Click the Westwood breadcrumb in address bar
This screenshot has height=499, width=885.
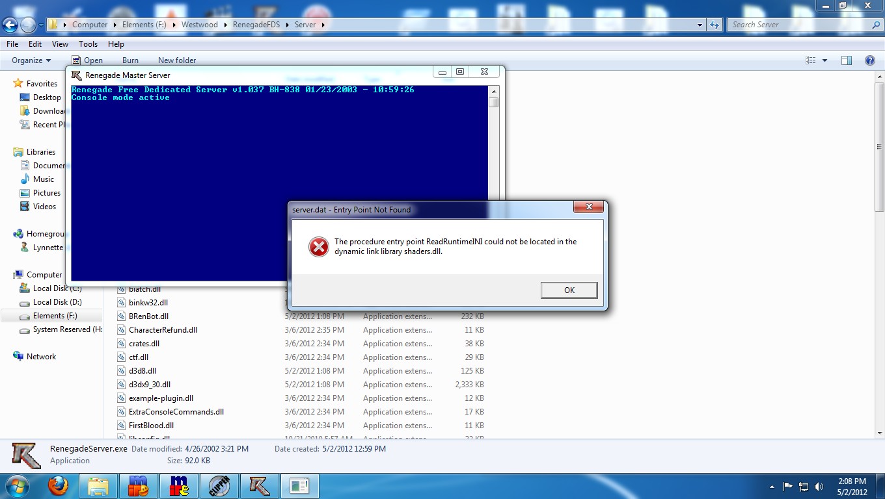coord(199,25)
